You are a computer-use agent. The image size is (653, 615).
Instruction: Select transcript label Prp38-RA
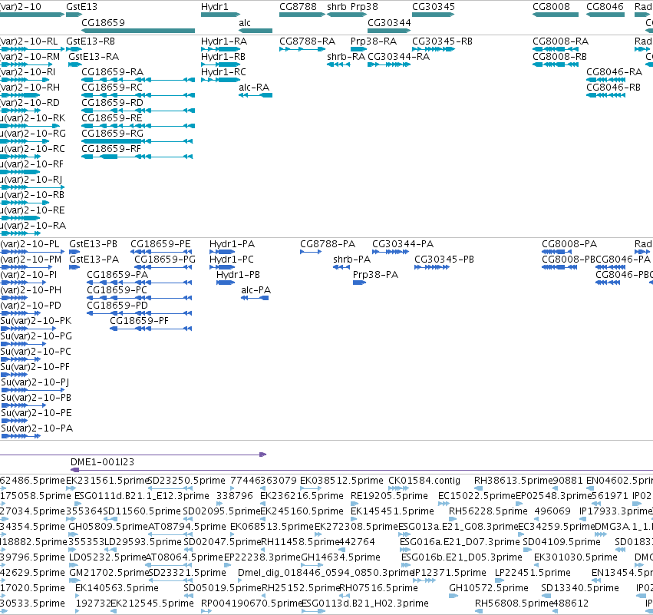374,41
